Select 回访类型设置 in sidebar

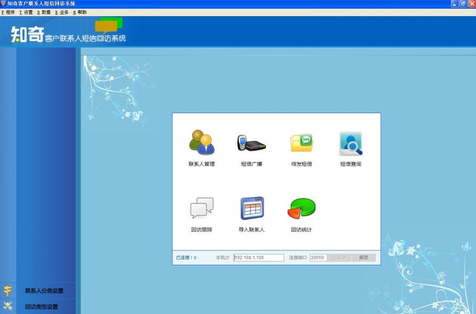coord(41,307)
